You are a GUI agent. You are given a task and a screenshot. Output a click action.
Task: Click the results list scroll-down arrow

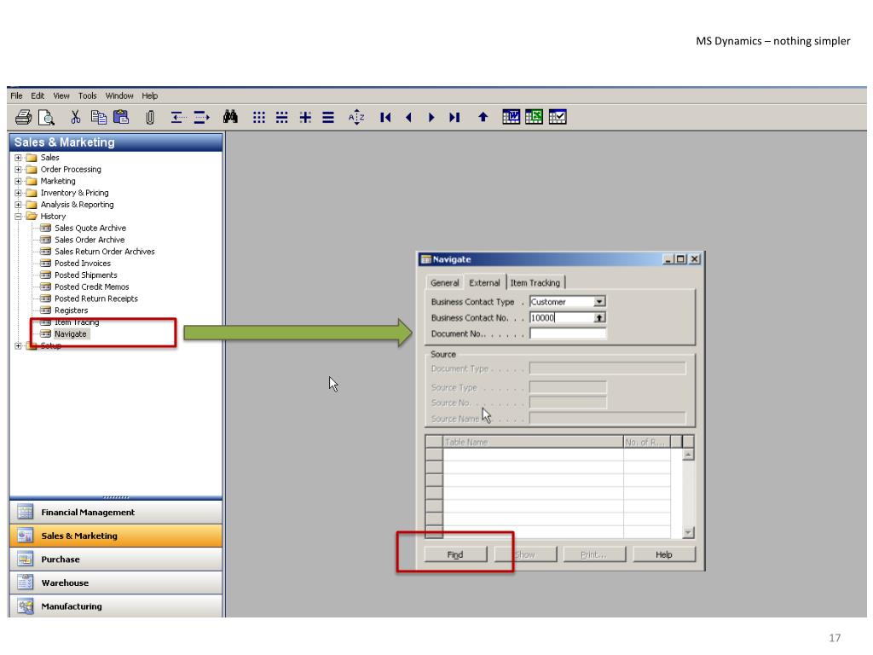688,532
